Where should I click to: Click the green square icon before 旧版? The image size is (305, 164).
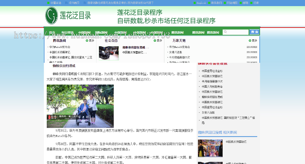point(251,3)
